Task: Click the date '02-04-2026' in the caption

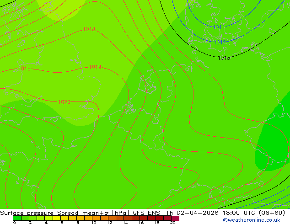Action: (197, 213)
